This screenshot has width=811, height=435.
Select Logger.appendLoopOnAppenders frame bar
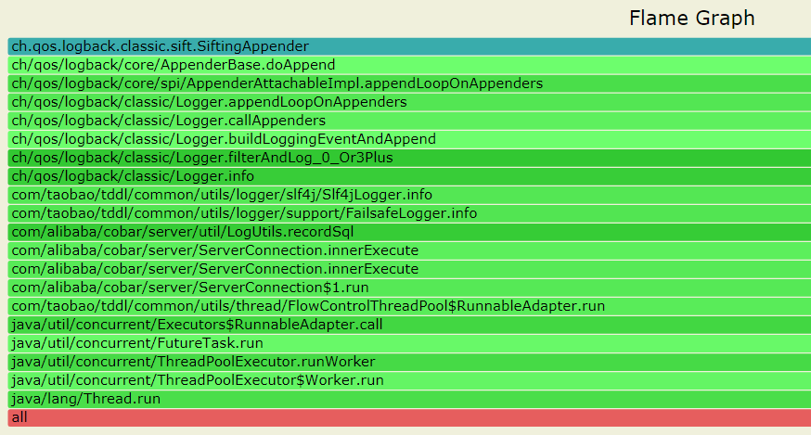pos(409,102)
